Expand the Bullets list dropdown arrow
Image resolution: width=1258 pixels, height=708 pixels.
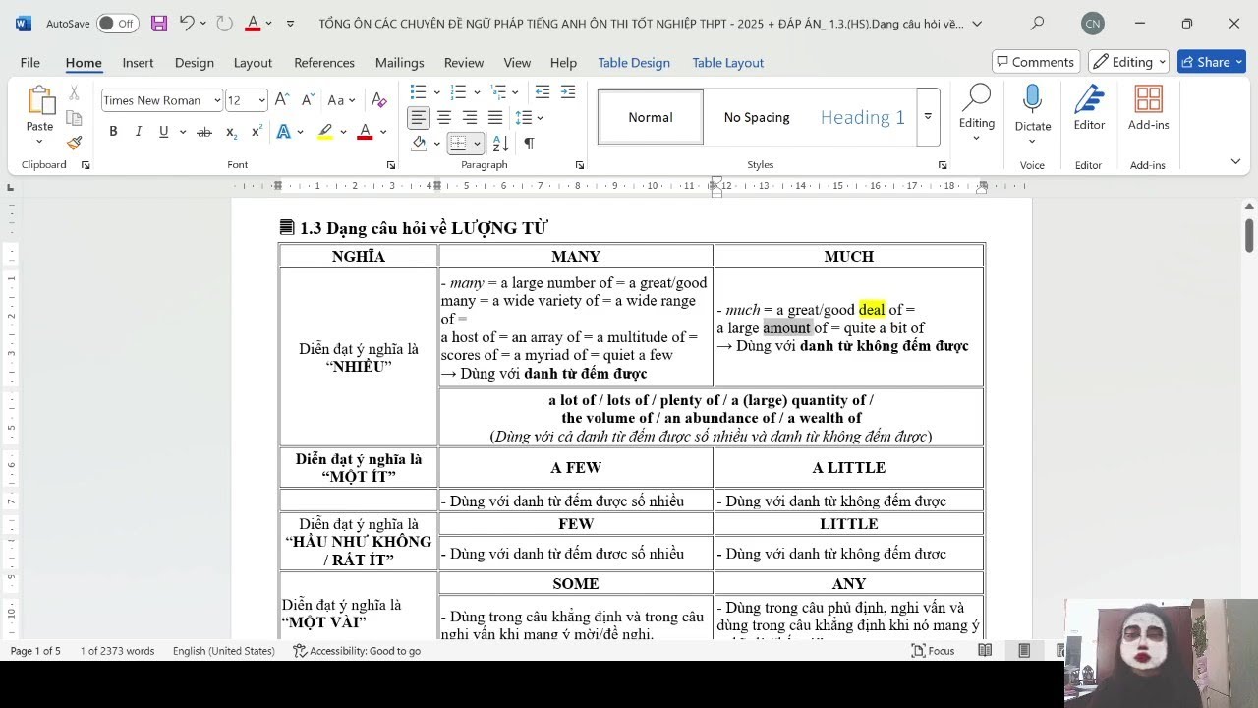[x=436, y=92]
